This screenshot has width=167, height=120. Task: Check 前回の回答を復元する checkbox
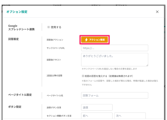[83, 76]
